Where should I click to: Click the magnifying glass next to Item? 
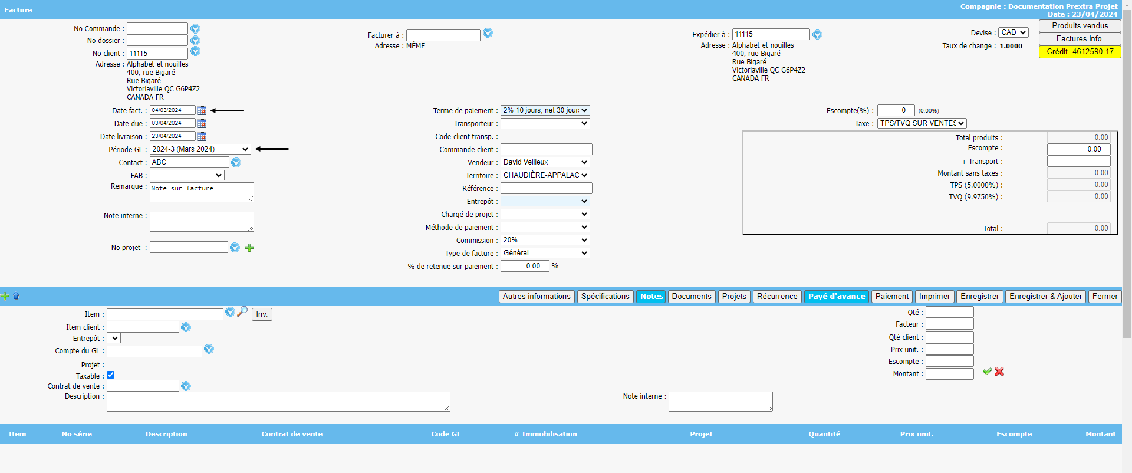click(x=242, y=311)
